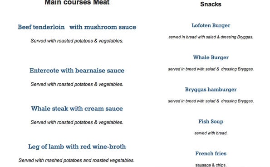Click the Beef tenderloin with mushroom sauce title
Screen dimensions: 270x167
77,27
